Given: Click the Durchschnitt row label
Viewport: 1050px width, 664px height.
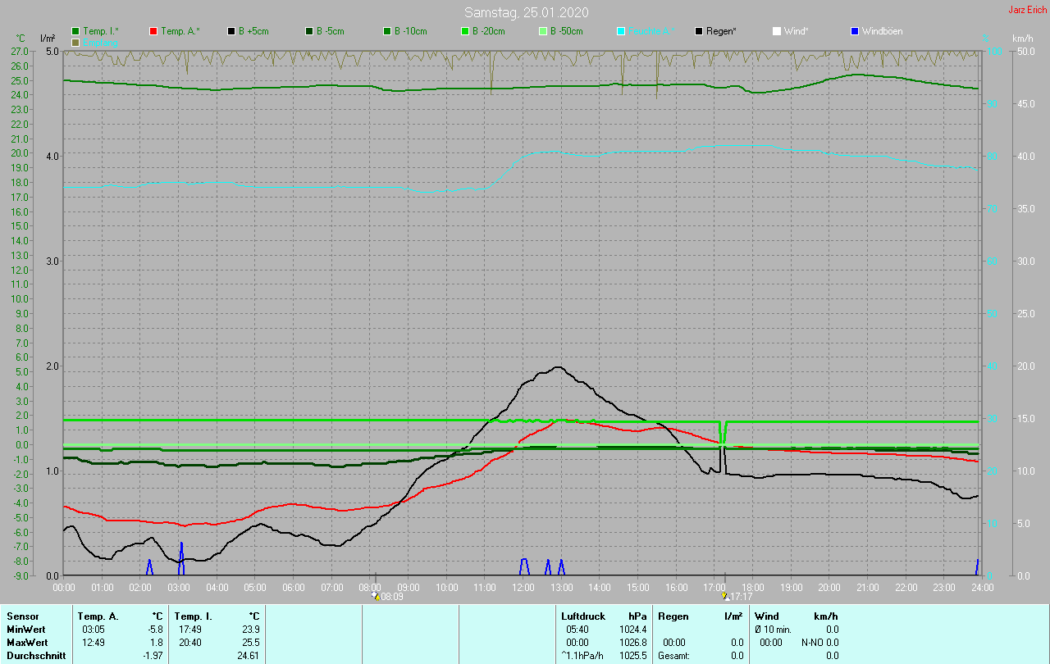Looking at the screenshot, I should (34, 656).
